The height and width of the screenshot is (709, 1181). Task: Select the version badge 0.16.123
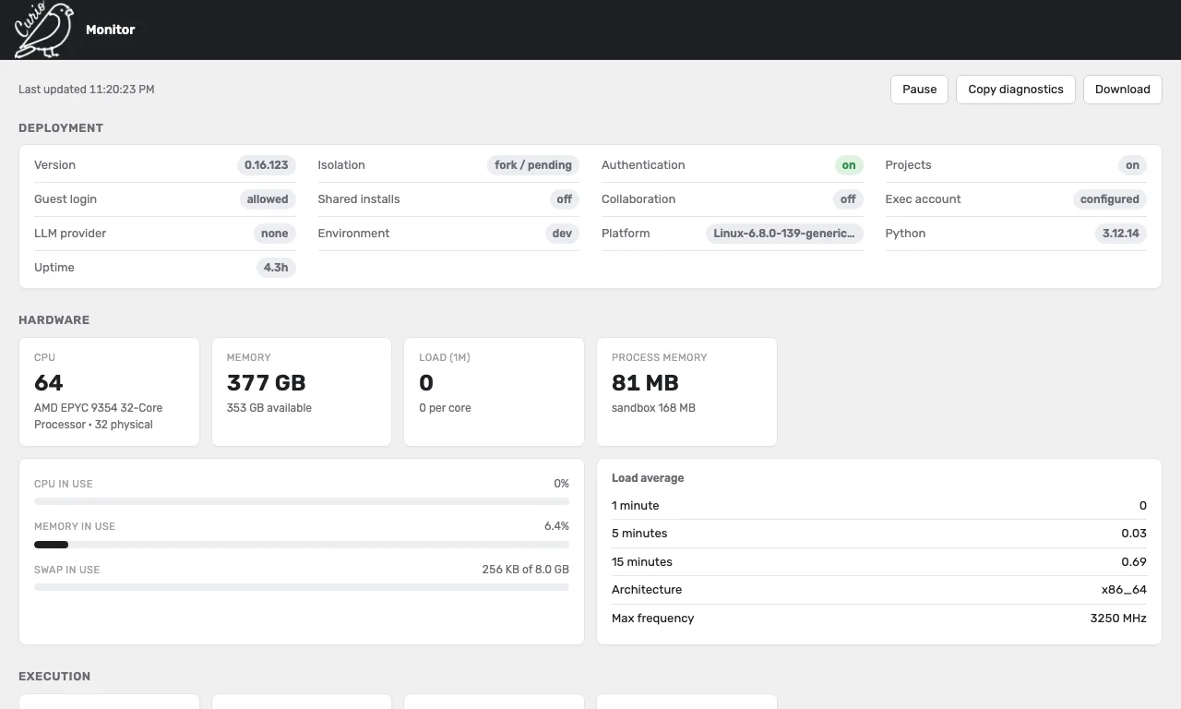coord(267,165)
